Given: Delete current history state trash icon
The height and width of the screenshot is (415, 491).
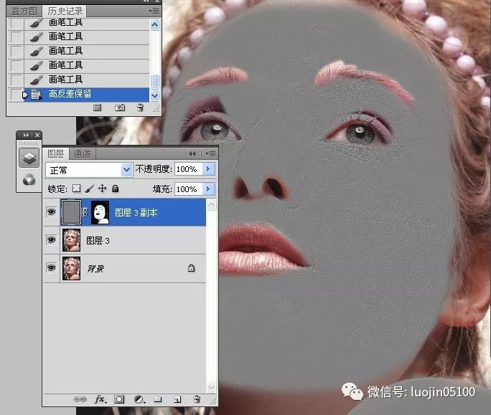Looking at the screenshot, I should point(140,108).
